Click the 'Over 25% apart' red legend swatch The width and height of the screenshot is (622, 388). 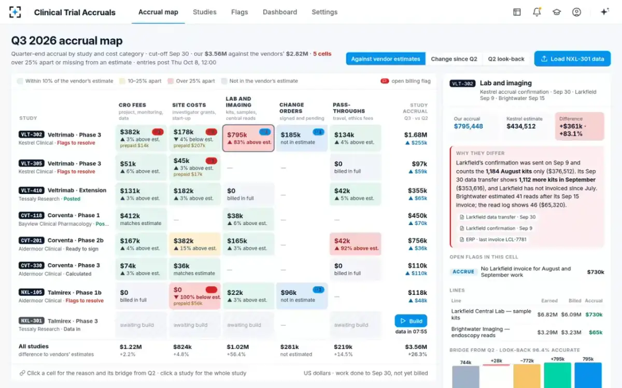pyautogui.click(x=171, y=81)
